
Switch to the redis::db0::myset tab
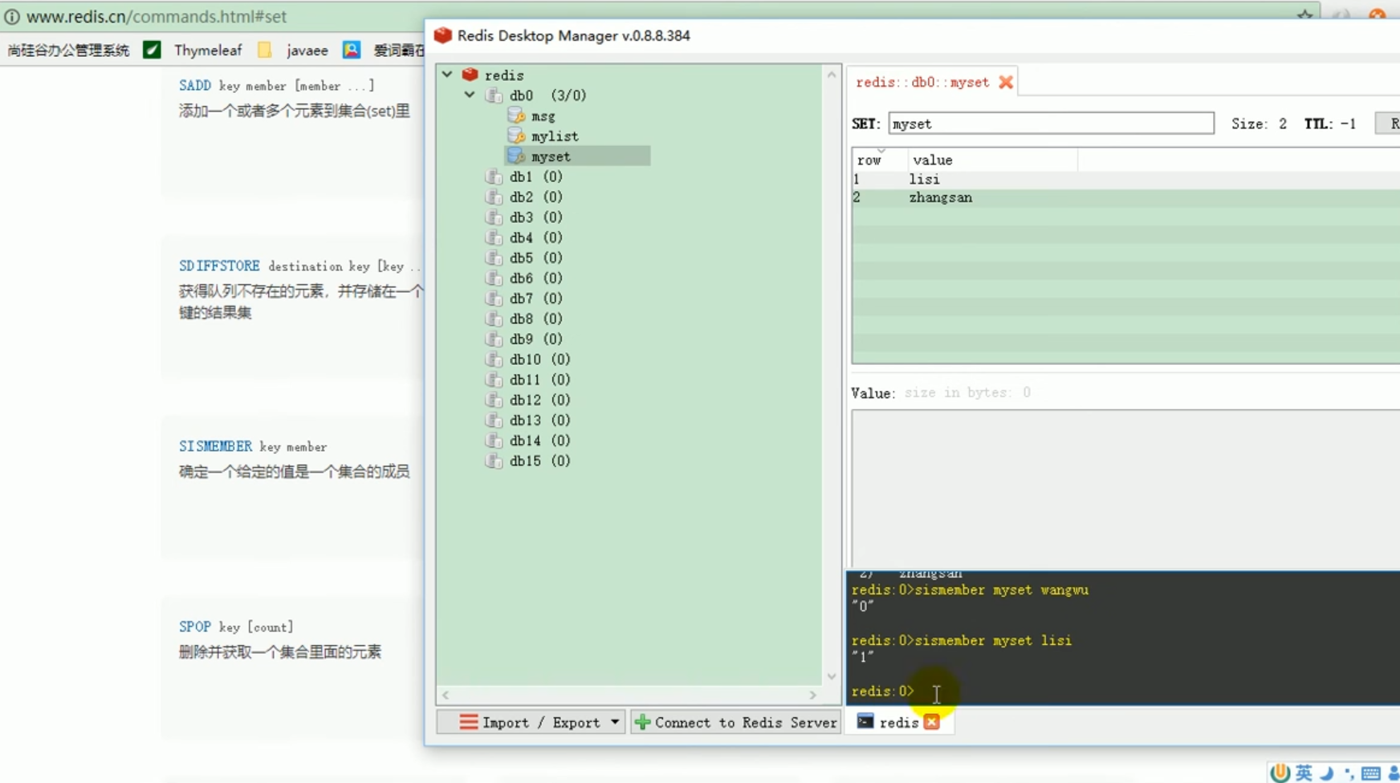pyautogui.click(x=923, y=82)
